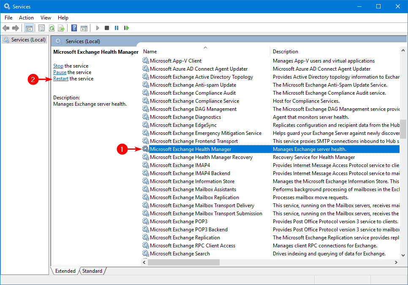Click the Show/Hide Console Tree icon

pyautogui.click(x=29, y=28)
